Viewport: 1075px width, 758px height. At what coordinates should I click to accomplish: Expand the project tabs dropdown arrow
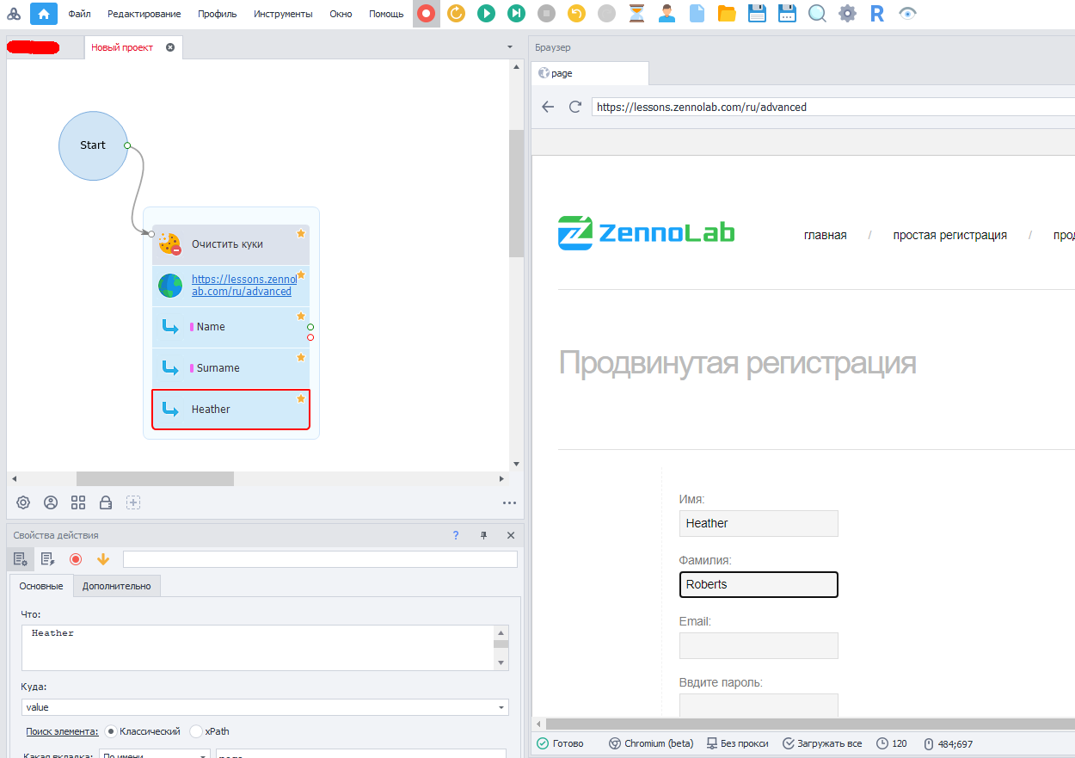510,47
